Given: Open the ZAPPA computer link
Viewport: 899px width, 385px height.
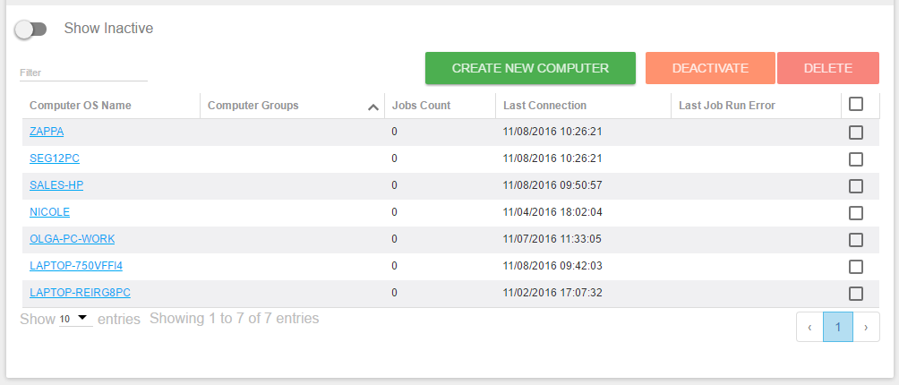Looking at the screenshot, I should tap(47, 132).
